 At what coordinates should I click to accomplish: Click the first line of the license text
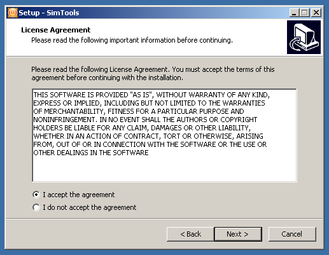[151, 95]
